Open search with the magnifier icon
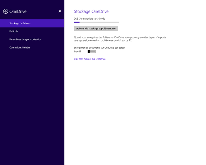This screenshot has width=206, height=165. pos(60,11)
